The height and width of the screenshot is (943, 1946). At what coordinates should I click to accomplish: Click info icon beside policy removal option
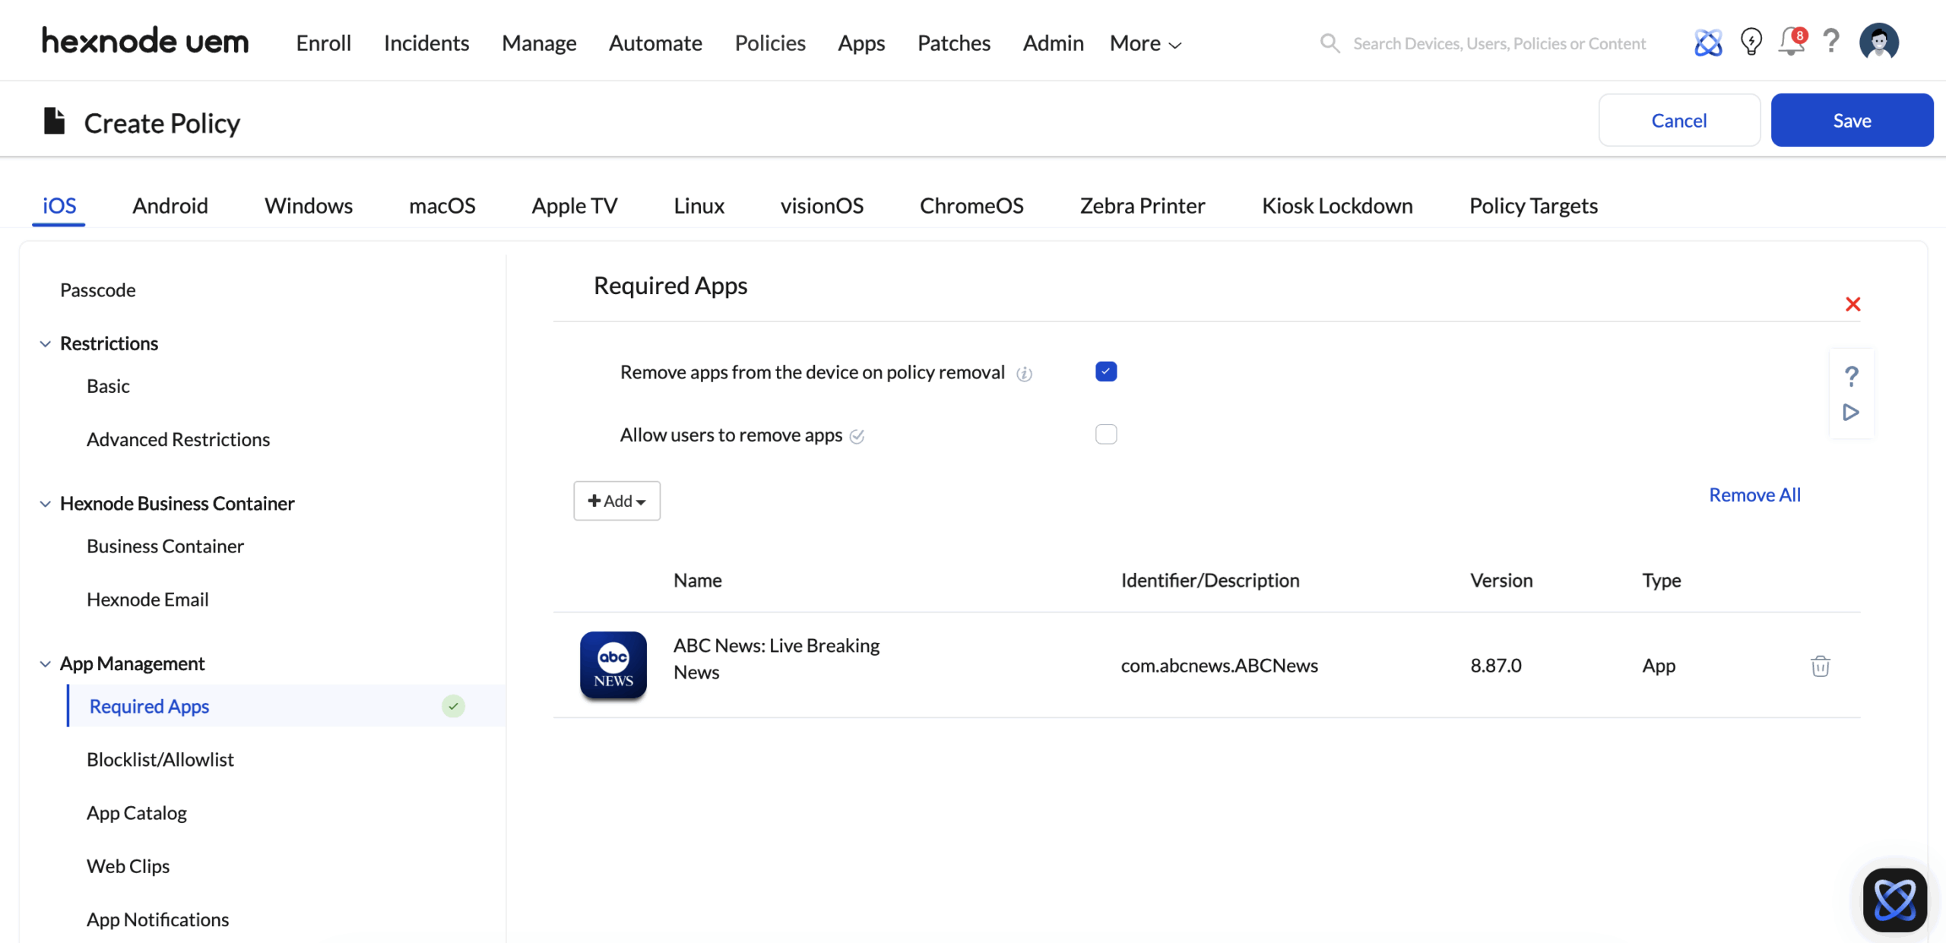[x=1024, y=374]
